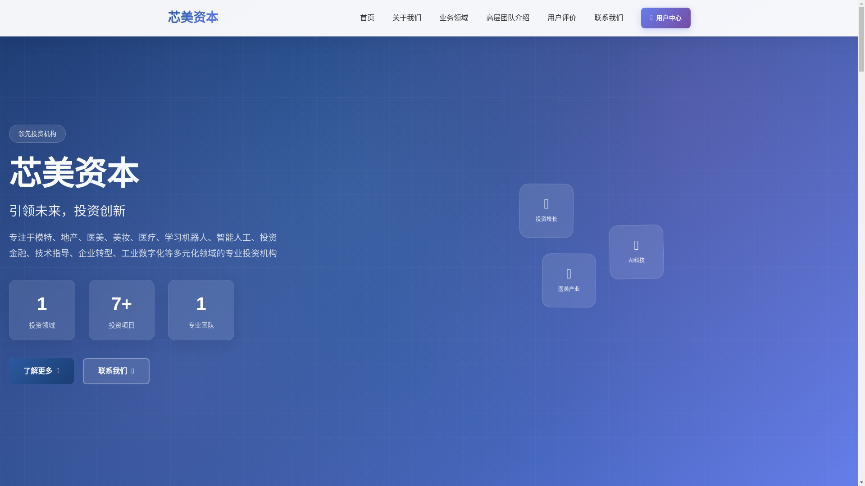Click the outlined 联系我们 hero button

[x=116, y=371]
